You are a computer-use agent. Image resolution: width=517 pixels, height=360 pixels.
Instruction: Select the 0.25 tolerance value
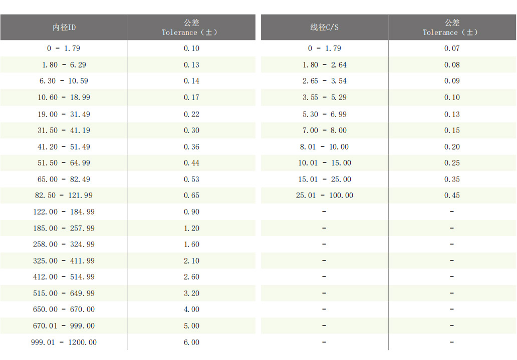(452, 163)
